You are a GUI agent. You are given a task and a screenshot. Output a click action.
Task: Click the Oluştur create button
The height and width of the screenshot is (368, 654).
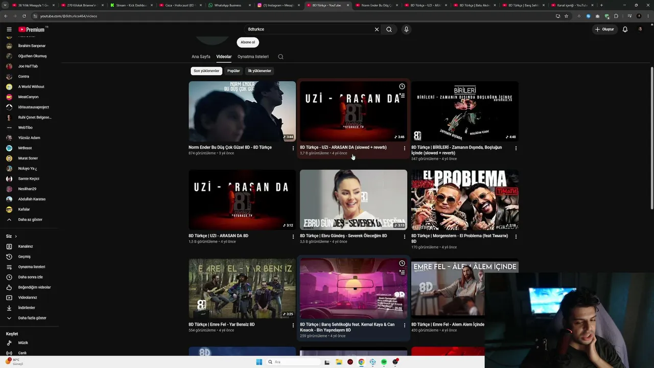tap(604, 29)
